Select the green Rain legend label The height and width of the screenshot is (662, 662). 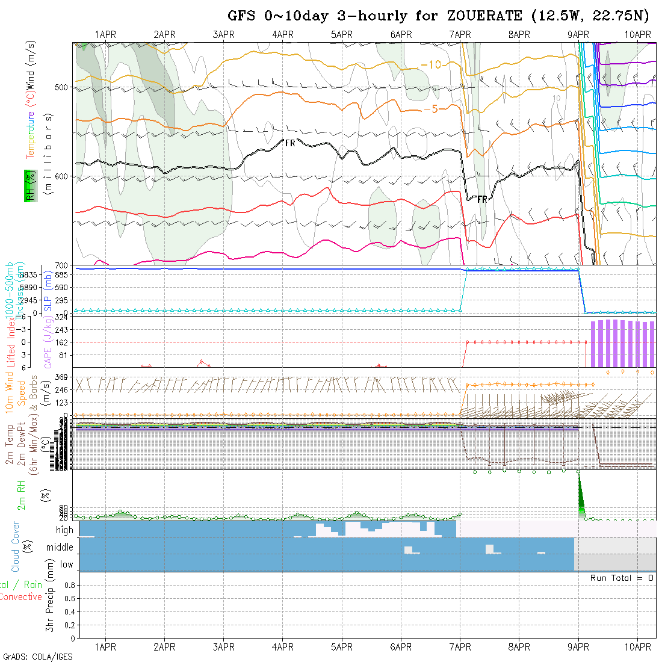32,585
